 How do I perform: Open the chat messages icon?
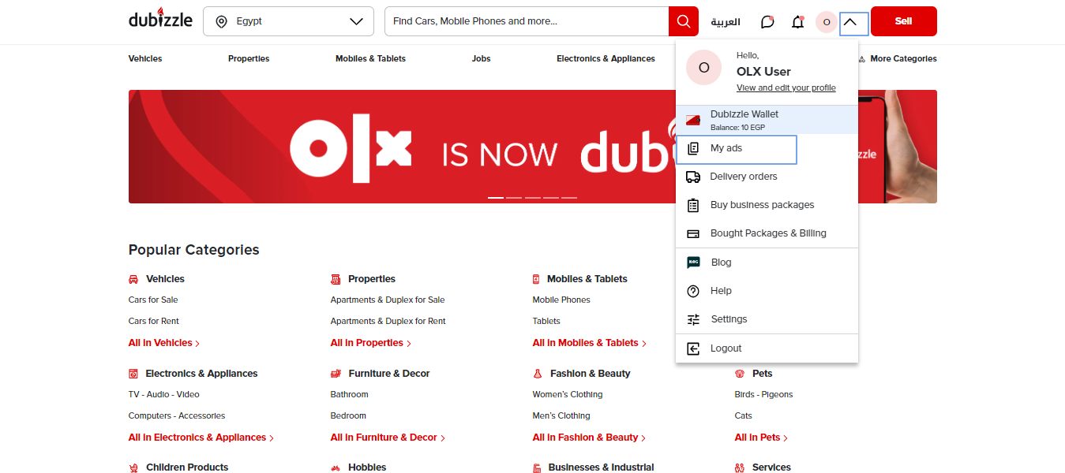pyautogui.click(x=767, y=22)
